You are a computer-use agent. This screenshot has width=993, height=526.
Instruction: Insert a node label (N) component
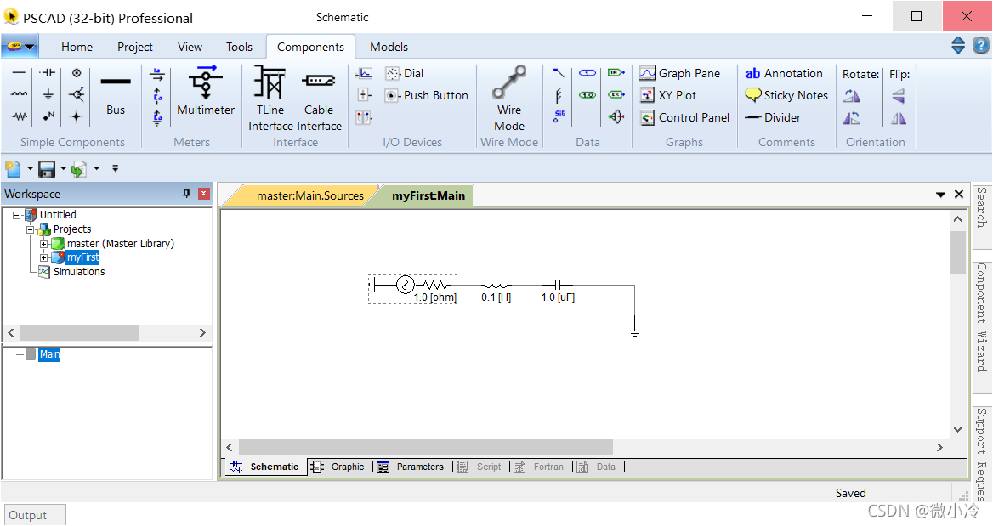pos(48,116)
